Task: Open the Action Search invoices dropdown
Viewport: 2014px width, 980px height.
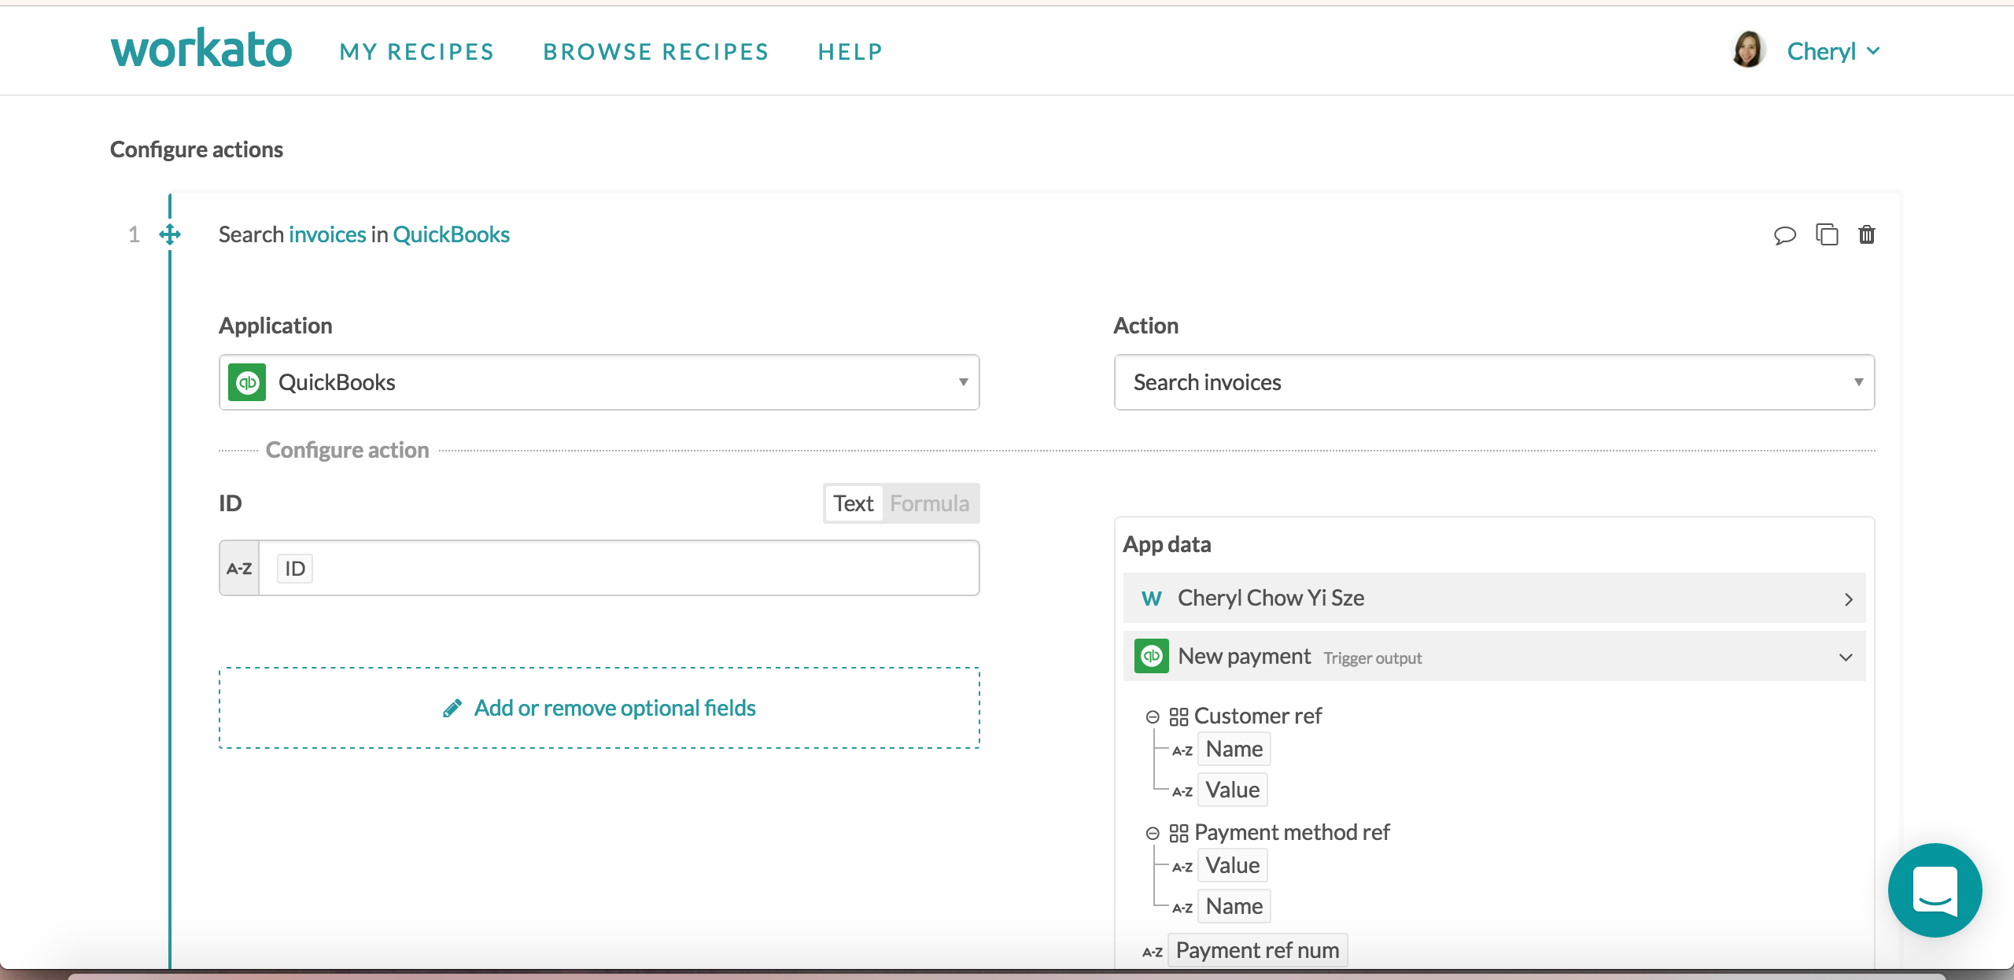Action: point(1493,382)
